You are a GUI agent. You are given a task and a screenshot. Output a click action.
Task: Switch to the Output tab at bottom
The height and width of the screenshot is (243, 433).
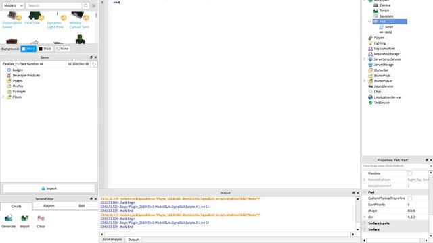pos(133,240)
